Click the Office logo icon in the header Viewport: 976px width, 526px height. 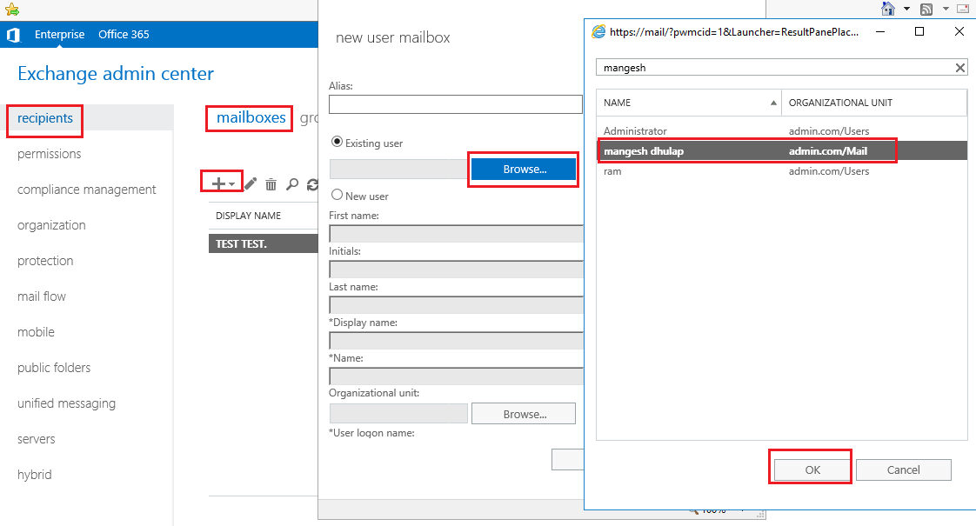13,35
